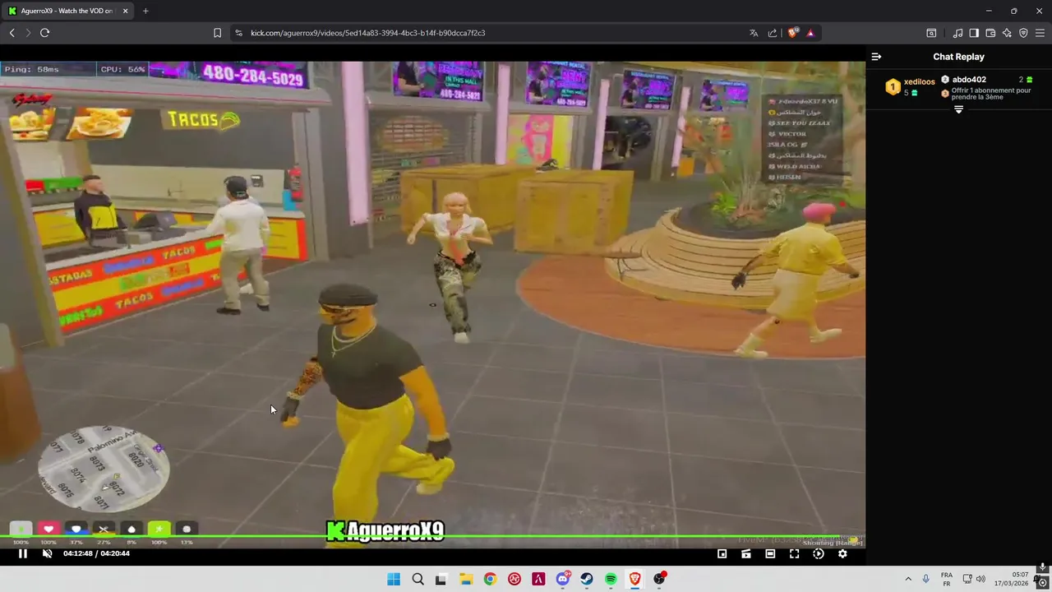
Task: Toggle fullscreen mode on the video
Action: coord(794,553)
